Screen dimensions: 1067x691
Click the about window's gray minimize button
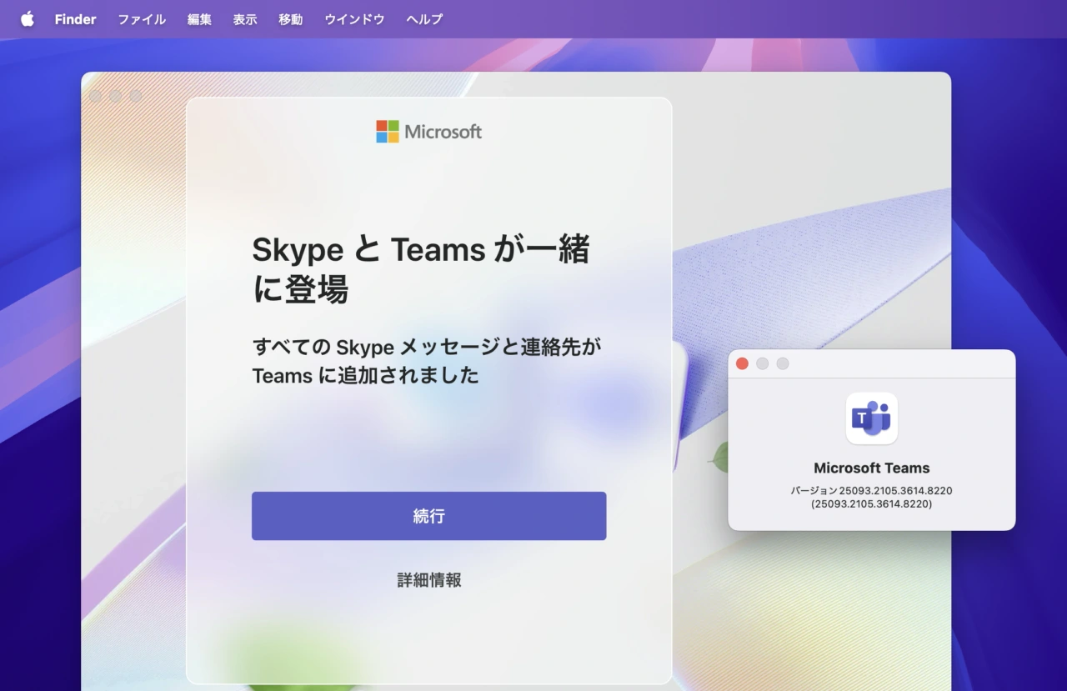762,363
